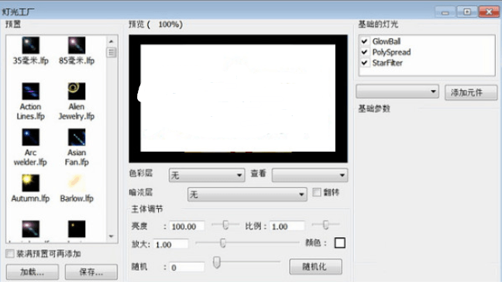Screen dimensions: 502x285
Task: Choose the Action Lines.lfp preset icon
Action: coord(30,91)
